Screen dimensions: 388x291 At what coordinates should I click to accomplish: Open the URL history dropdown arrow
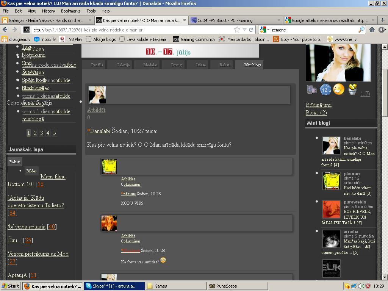click(x=244, y=30)
